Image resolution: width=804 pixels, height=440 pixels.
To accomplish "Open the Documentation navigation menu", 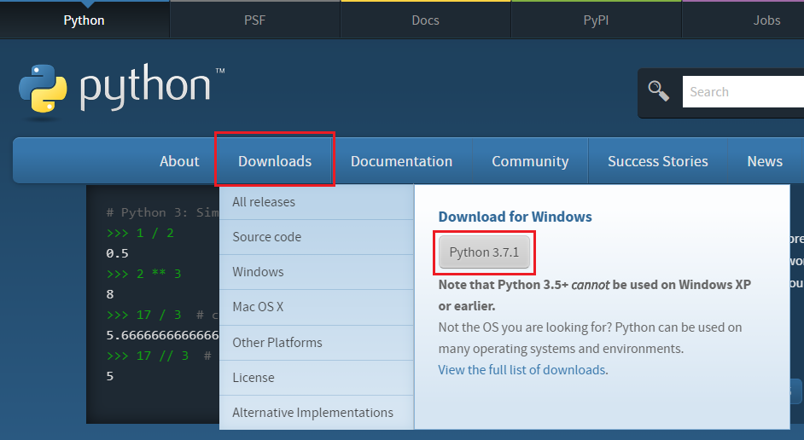I will click(x=401, y=161).
